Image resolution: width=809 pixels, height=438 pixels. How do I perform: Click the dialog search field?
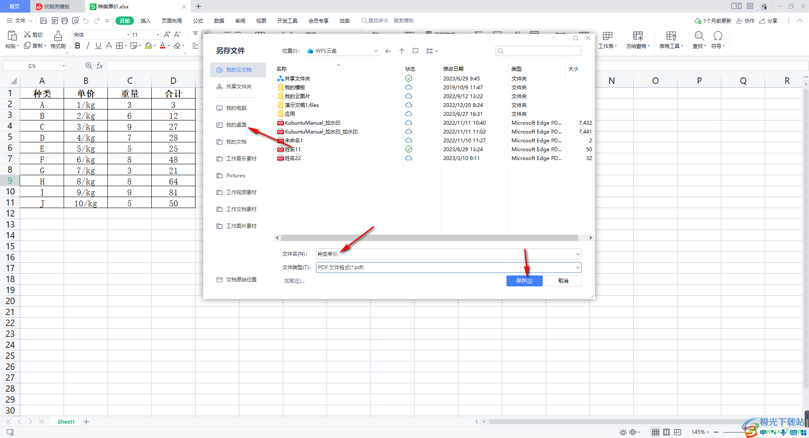538,51
